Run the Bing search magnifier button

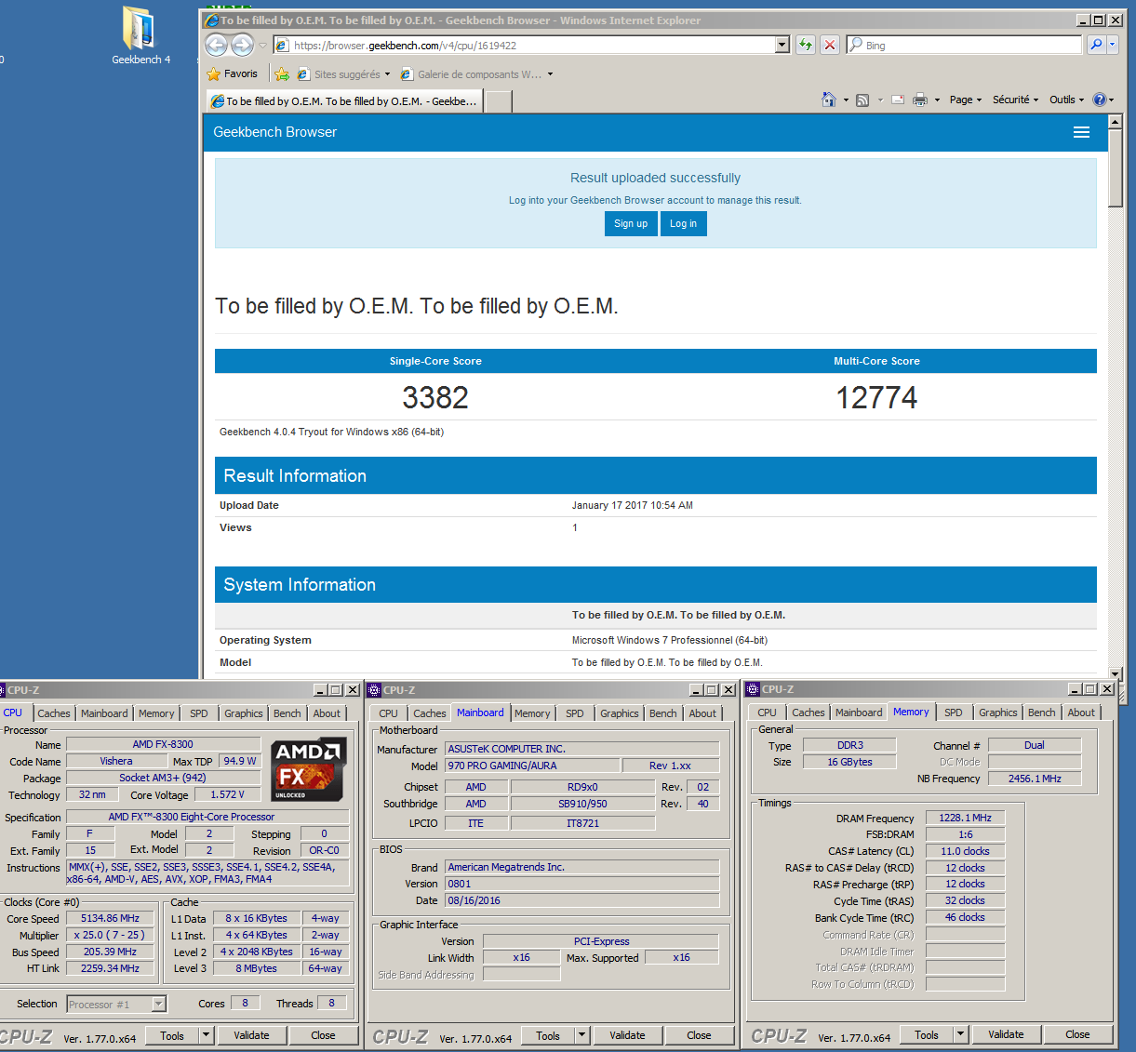1097,45
